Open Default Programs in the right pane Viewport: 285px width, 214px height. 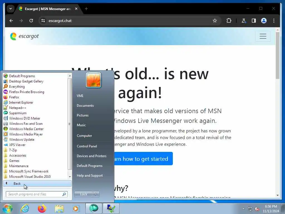tap(89, 166)
